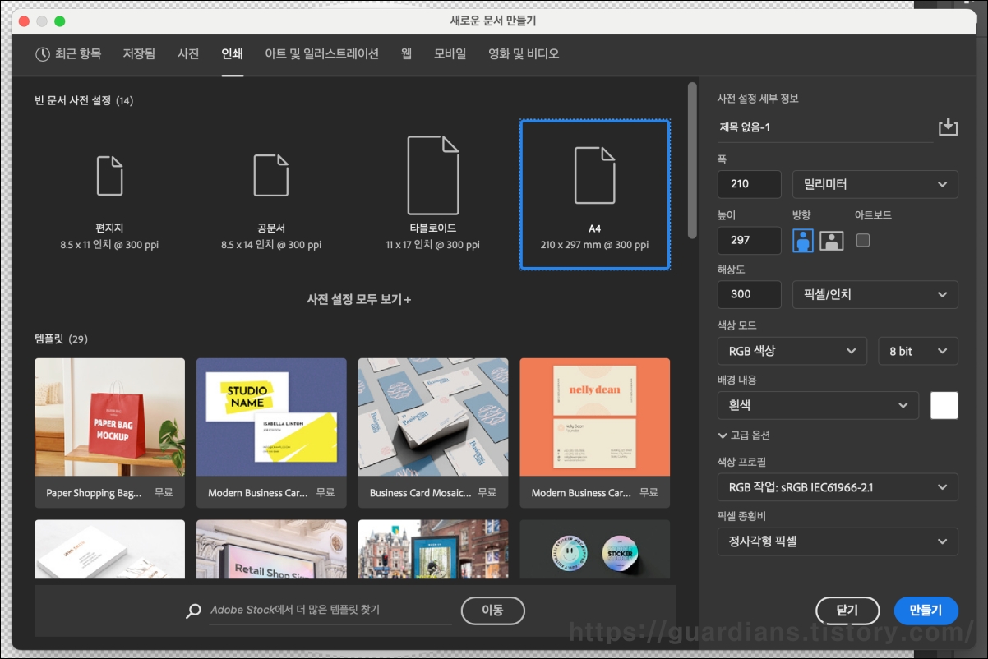The height and width of the screenshot is (659, 988).
Task: Switch to the 사진 tab
Action: tap(188, 53)
